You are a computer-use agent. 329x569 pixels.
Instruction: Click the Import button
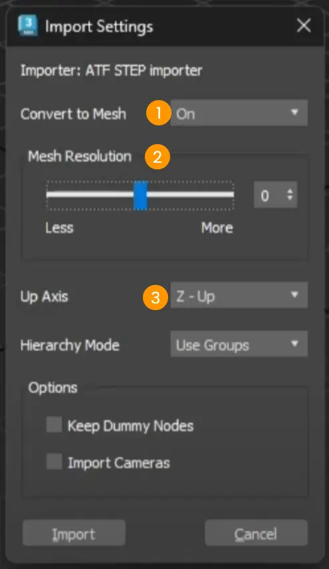coord(74,533)
